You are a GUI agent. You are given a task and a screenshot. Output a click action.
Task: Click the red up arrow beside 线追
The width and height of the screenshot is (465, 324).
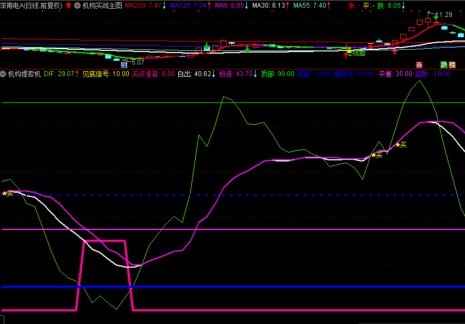coord(346,55)
